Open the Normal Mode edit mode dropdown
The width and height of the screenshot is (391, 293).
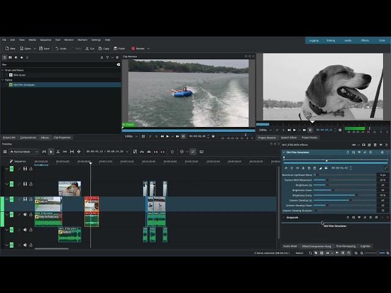tap(24, 151)
